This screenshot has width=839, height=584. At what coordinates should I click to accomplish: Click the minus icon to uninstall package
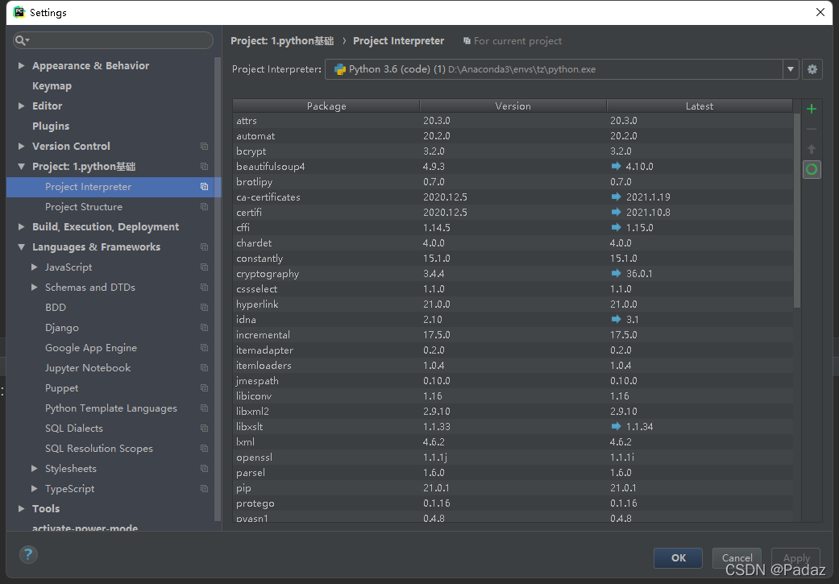pos(811,129)
